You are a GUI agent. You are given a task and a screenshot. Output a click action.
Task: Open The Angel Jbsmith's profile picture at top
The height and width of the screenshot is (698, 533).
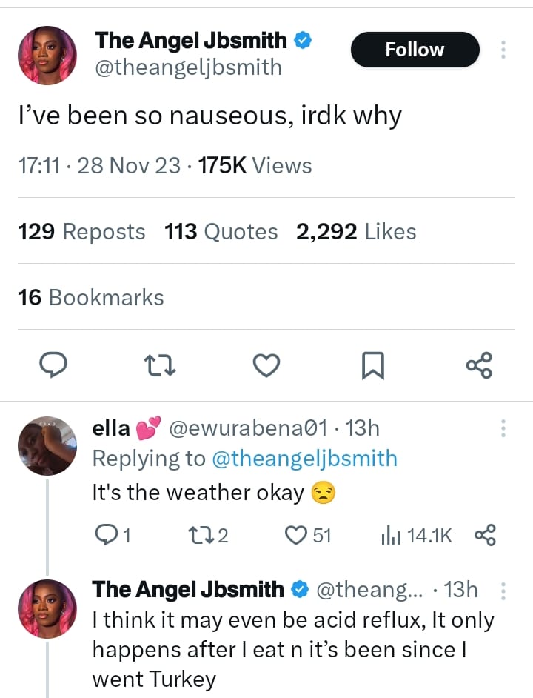(47, 56)
